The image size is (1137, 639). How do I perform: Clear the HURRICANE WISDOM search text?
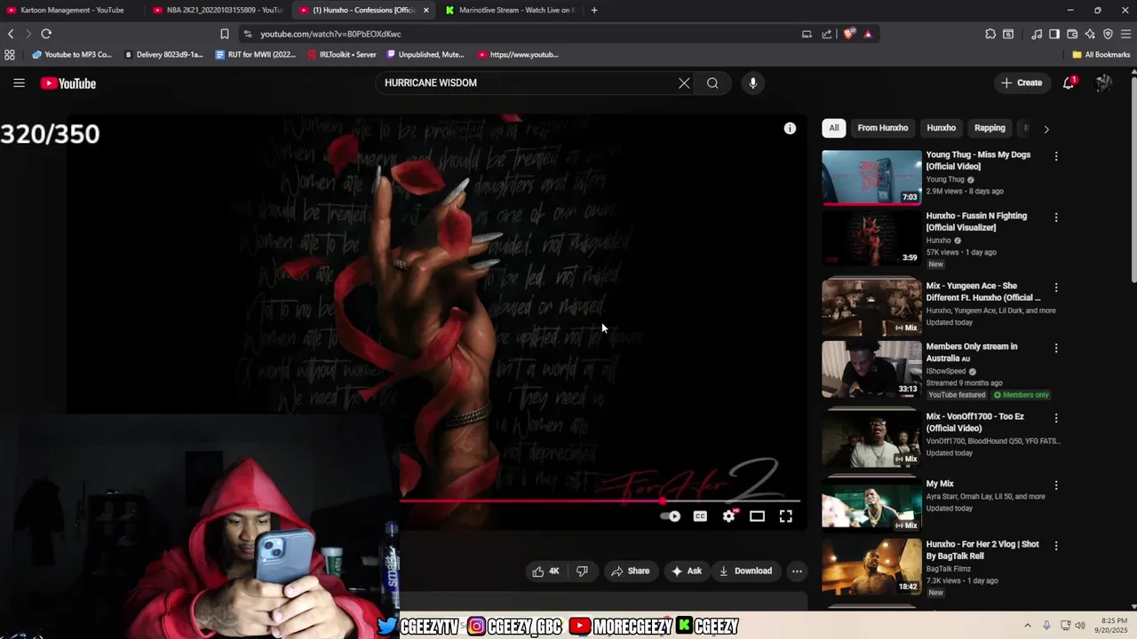(684, 83)
